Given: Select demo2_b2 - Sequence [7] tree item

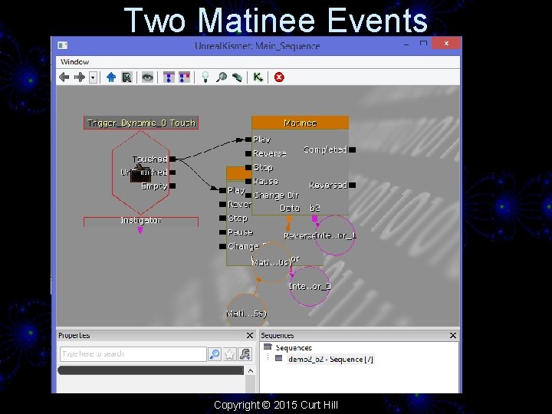Looking at the screenshot, I should click(330, 360).
